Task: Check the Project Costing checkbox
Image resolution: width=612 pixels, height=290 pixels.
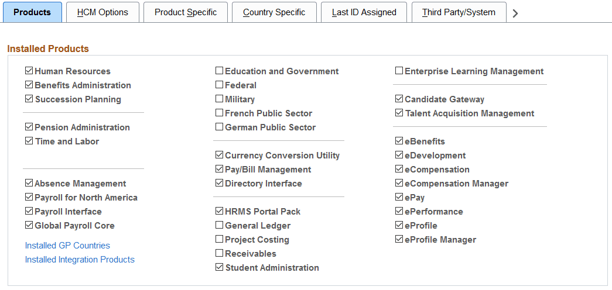Action: coord(219,239)
